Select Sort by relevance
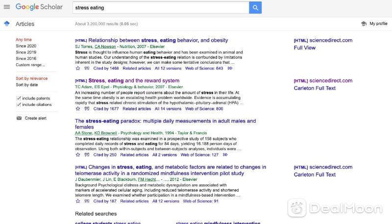This screenshot has width=392, height=224. (31, 78)
